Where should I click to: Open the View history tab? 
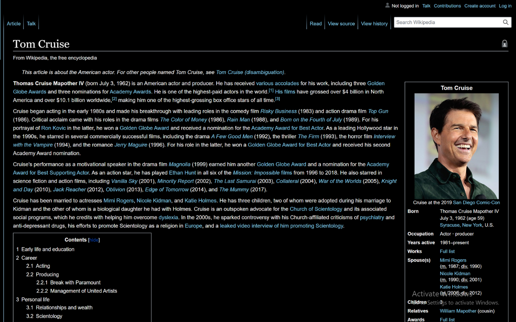(x=375, y=24)
